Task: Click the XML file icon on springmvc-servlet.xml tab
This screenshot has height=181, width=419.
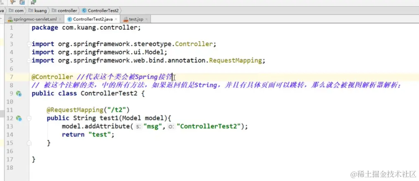Action: click(x=10, y=19)
